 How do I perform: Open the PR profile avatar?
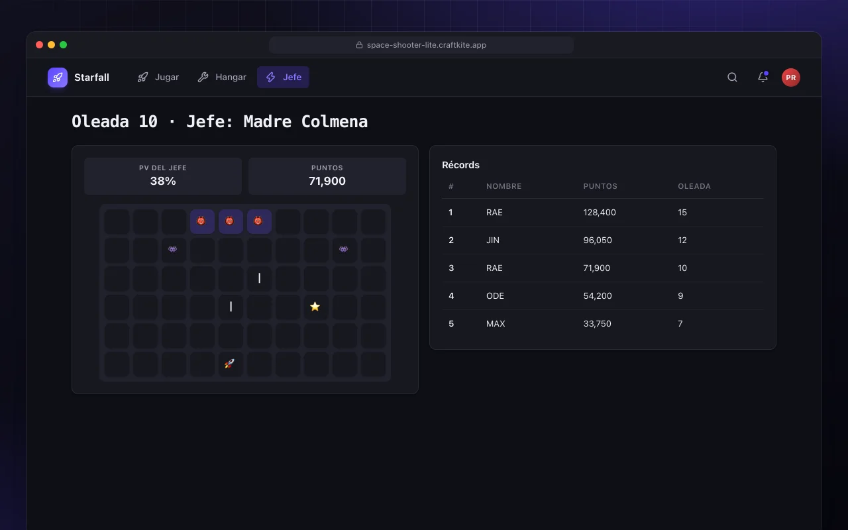[x=791, y=78]
